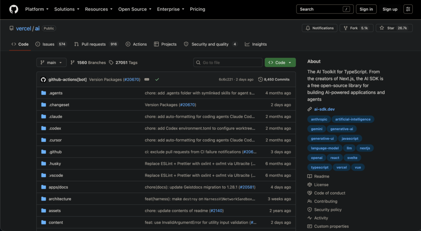Click the Custom properties icon
This screenshot has height=231, width=421.
point(310,226)
